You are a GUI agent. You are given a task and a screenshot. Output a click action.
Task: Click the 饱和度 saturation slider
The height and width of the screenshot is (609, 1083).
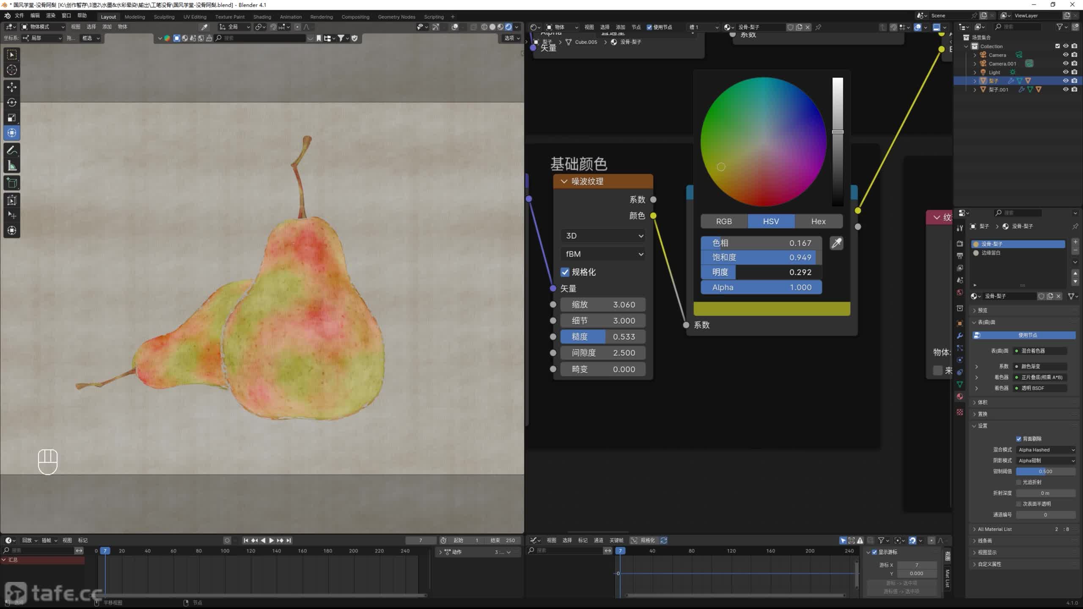click(x=761, y=258)
